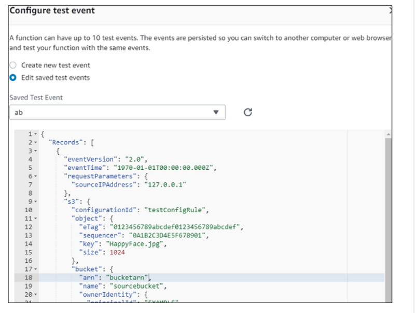415x313 pixels.
Task: Collapse the root JSON object on line 1
Action: click(x=36, y=133)
